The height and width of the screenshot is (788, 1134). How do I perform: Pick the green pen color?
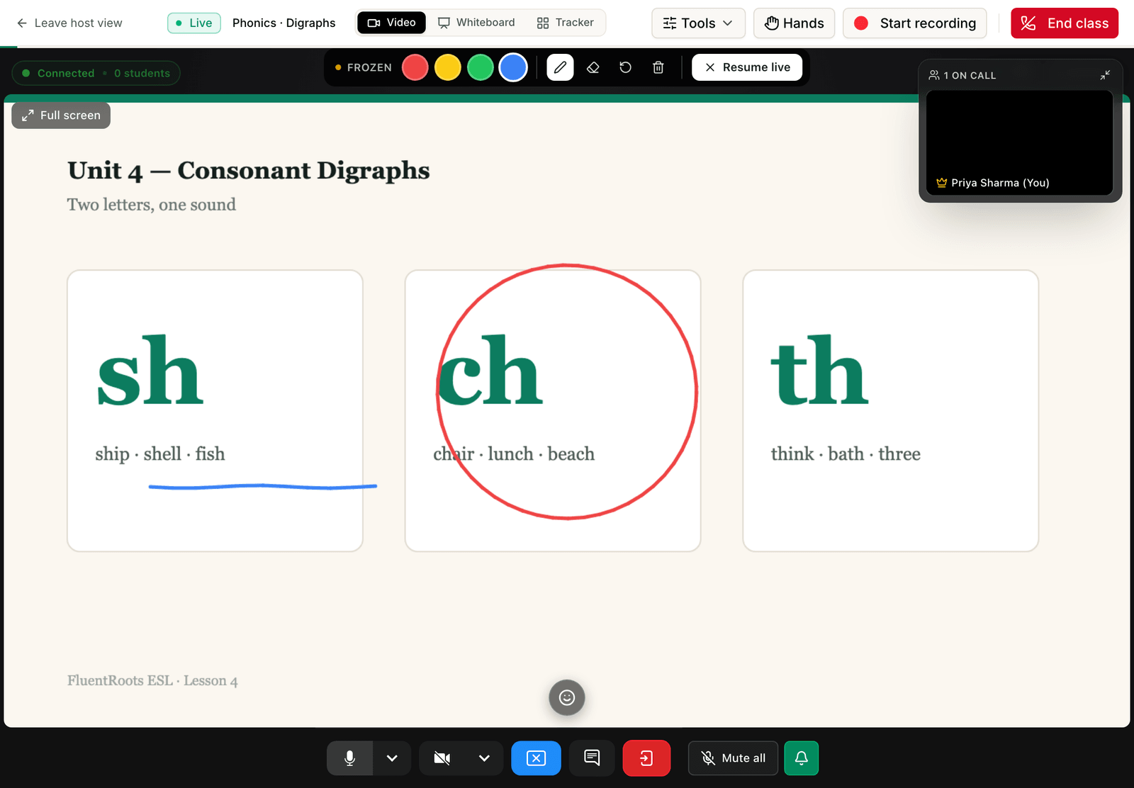[481, 67]
